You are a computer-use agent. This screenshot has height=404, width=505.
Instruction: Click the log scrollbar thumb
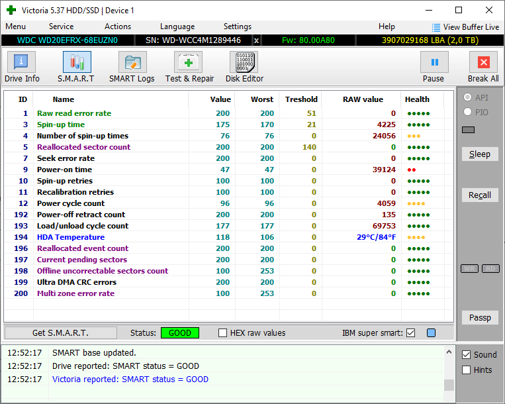pos(449,385)
